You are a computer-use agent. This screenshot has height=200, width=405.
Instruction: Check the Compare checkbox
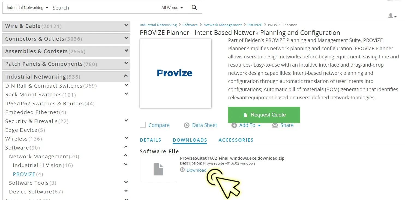pos(143,125)
